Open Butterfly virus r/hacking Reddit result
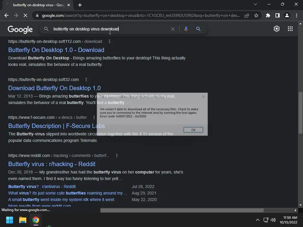Viewport: 303px width, 227px height. (52, 164)
